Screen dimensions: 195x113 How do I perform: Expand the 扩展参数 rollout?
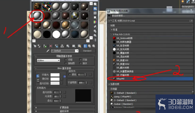pyautogui.click(x=64, y=107)
